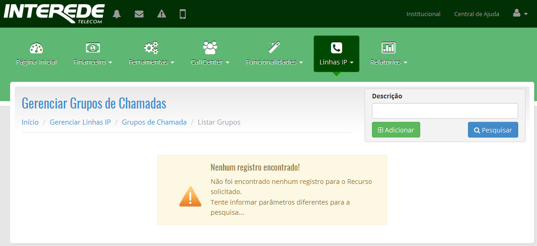Click the Página Inicial dashboard gauge icon

pos(36,48)
